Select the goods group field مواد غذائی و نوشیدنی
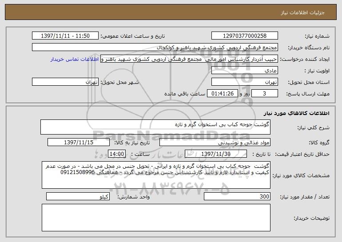342x242 pixels. [x=215, y=143]
